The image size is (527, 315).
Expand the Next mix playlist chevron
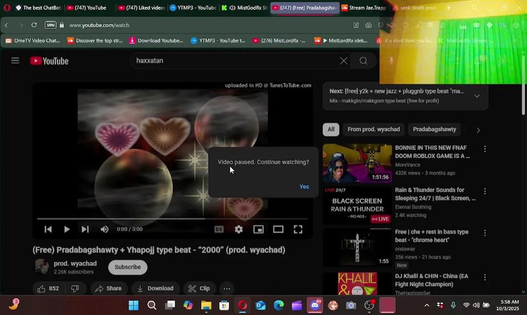point(477,96)
